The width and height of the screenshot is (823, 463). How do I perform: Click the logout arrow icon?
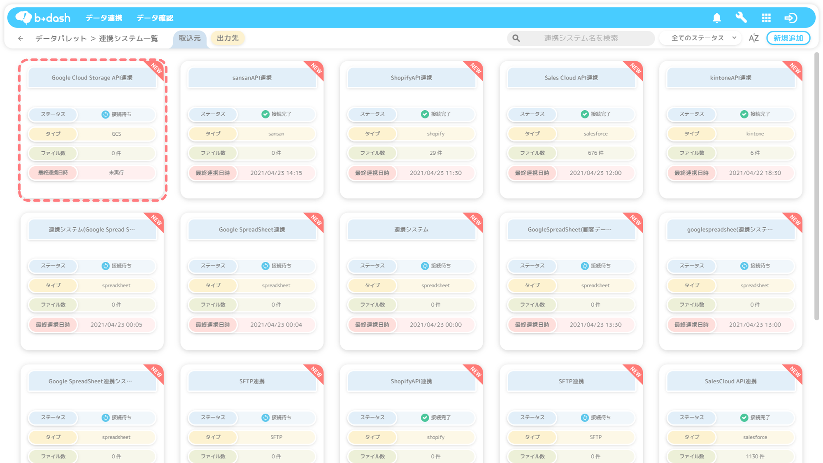pos(791,18)
